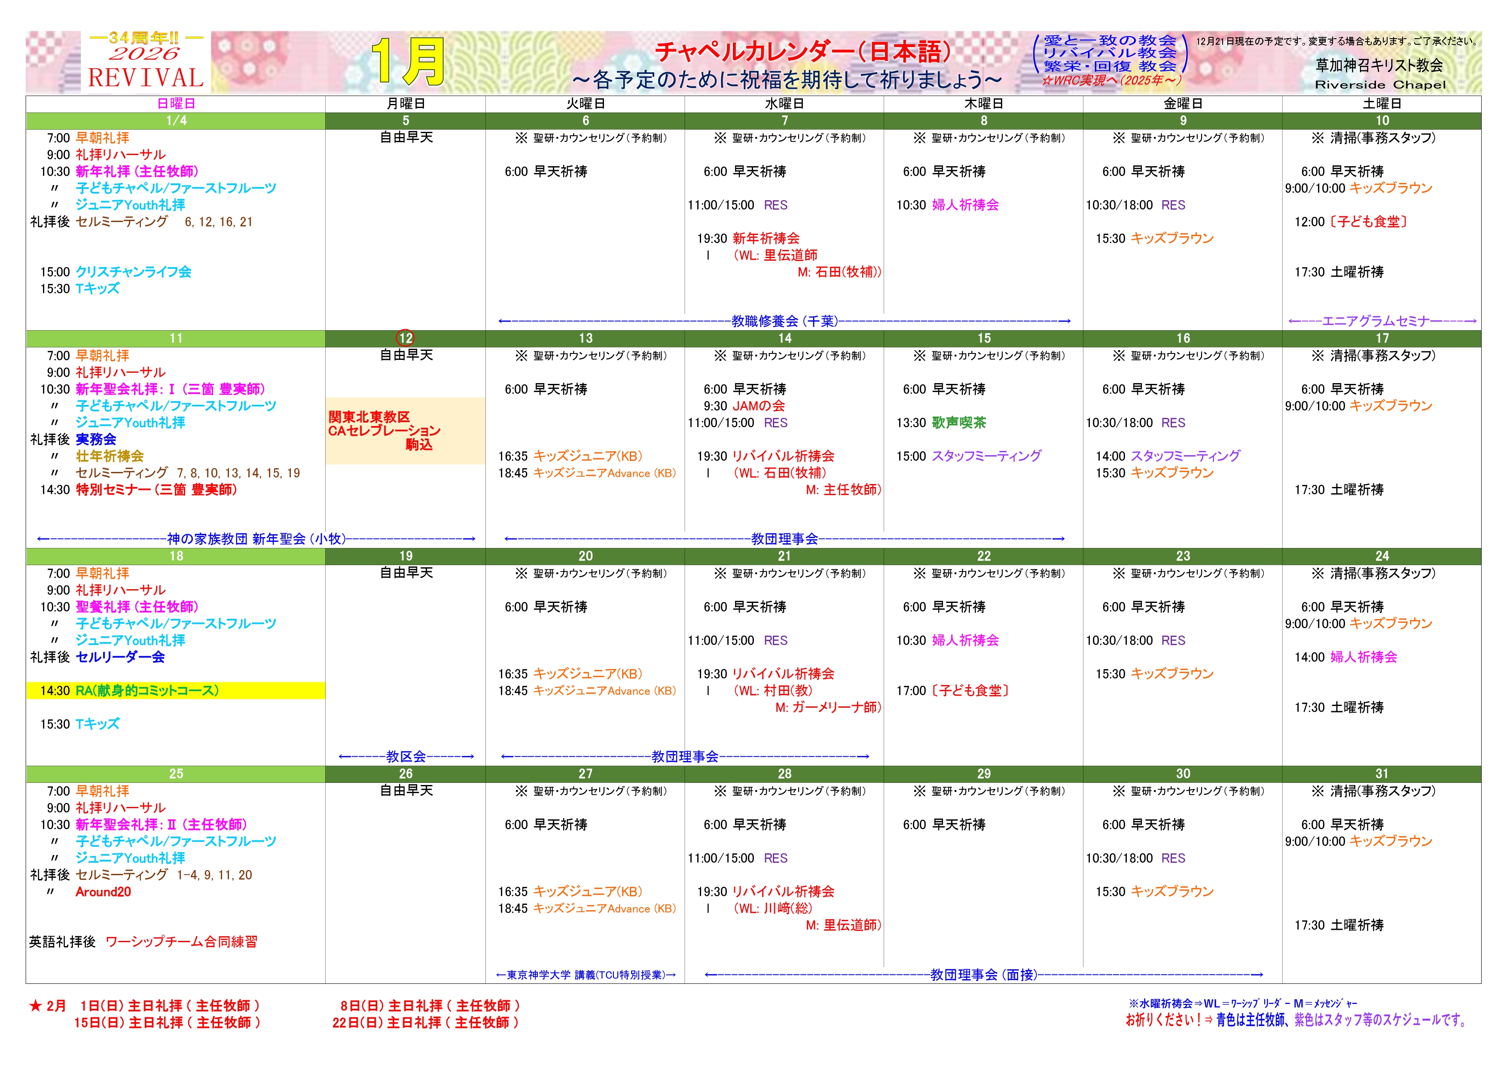The image size is (1507, 1065).
Task: Click the red star before 2月
Action: 36,1006
